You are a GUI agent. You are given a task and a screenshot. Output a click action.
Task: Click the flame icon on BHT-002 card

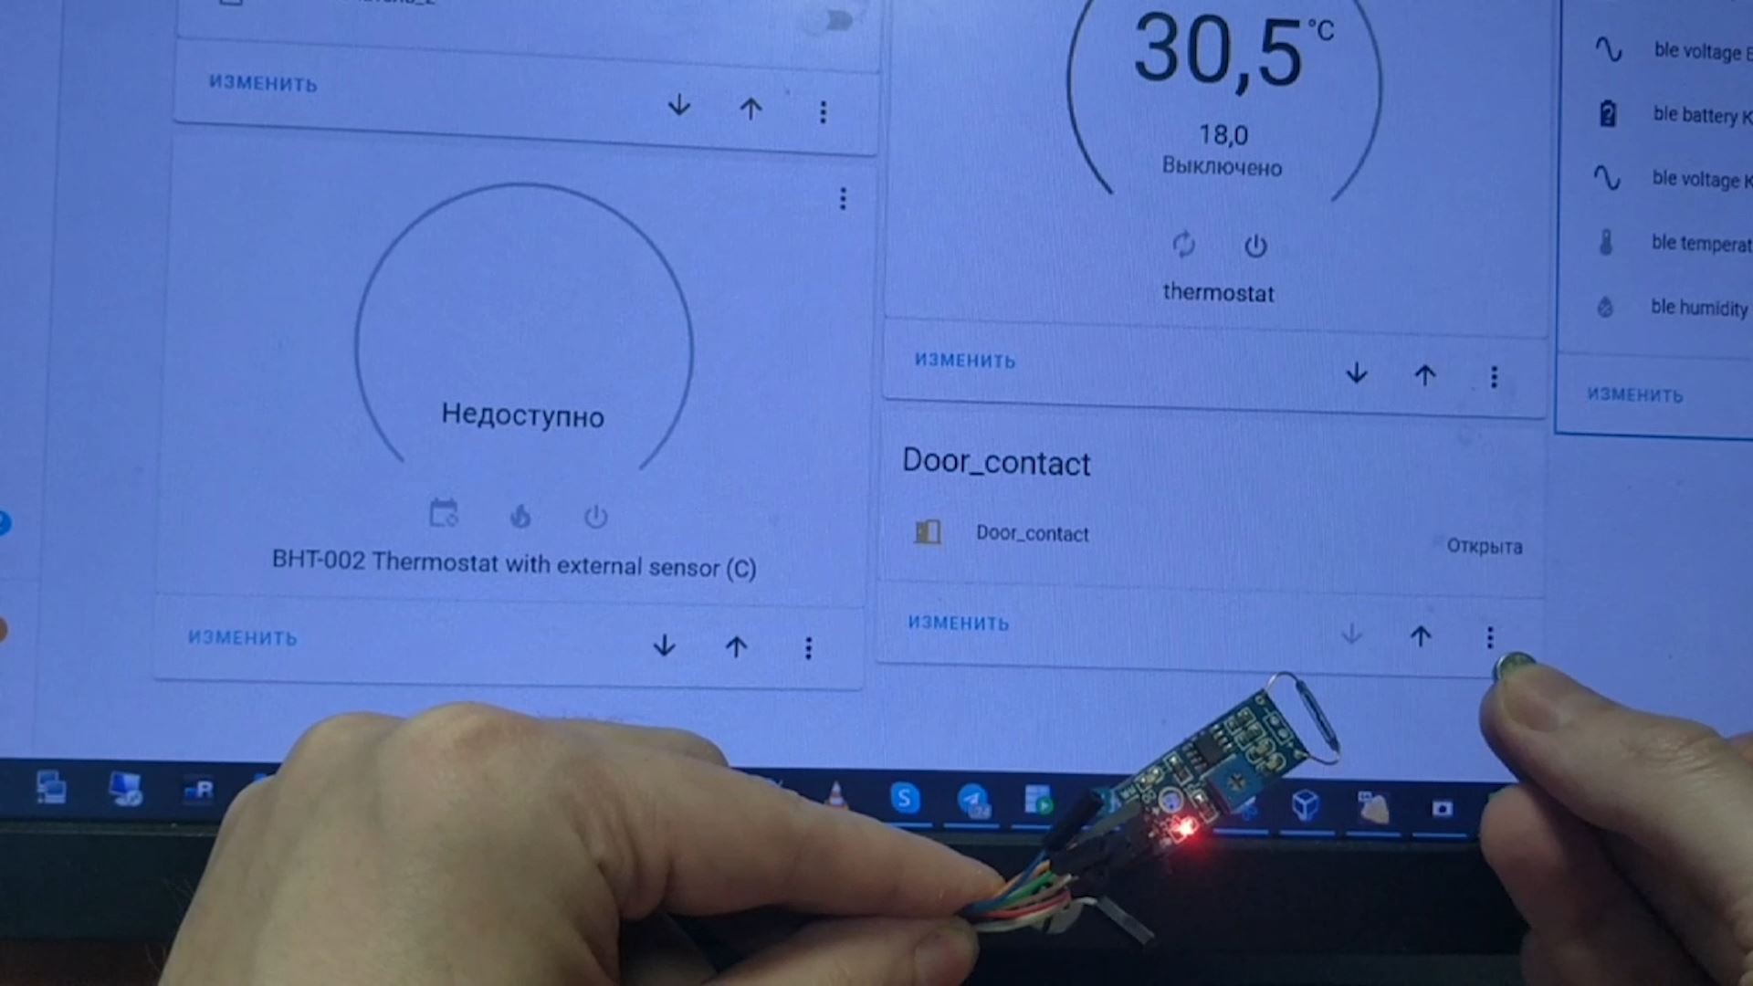pyautogui.click(x=520, y=515)
